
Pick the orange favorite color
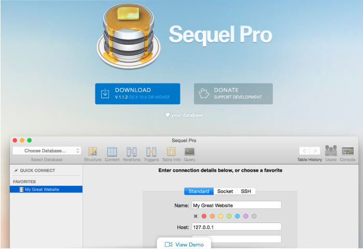click(x=212, y=216)
